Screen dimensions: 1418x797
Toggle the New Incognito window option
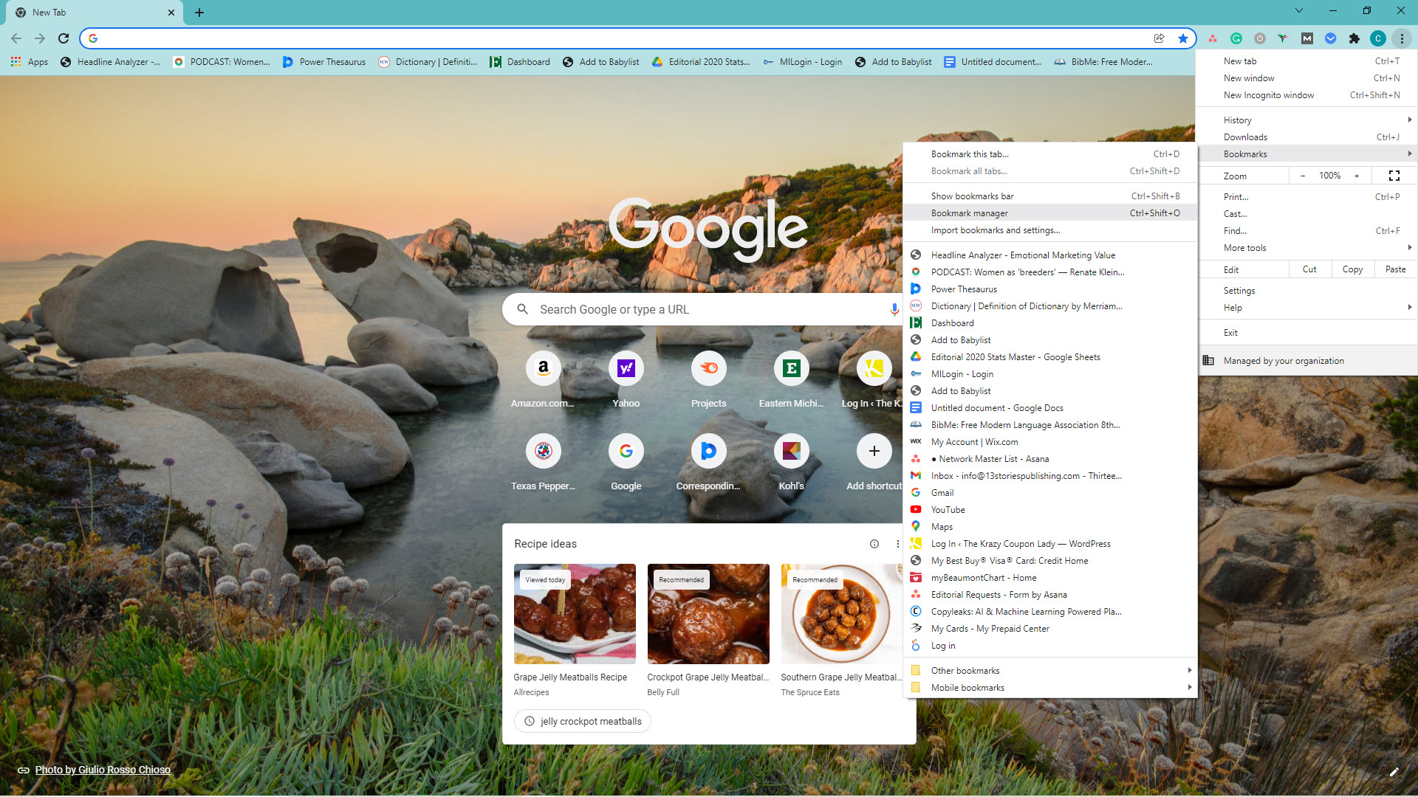pyautogui.click(x=1269, y=94)
